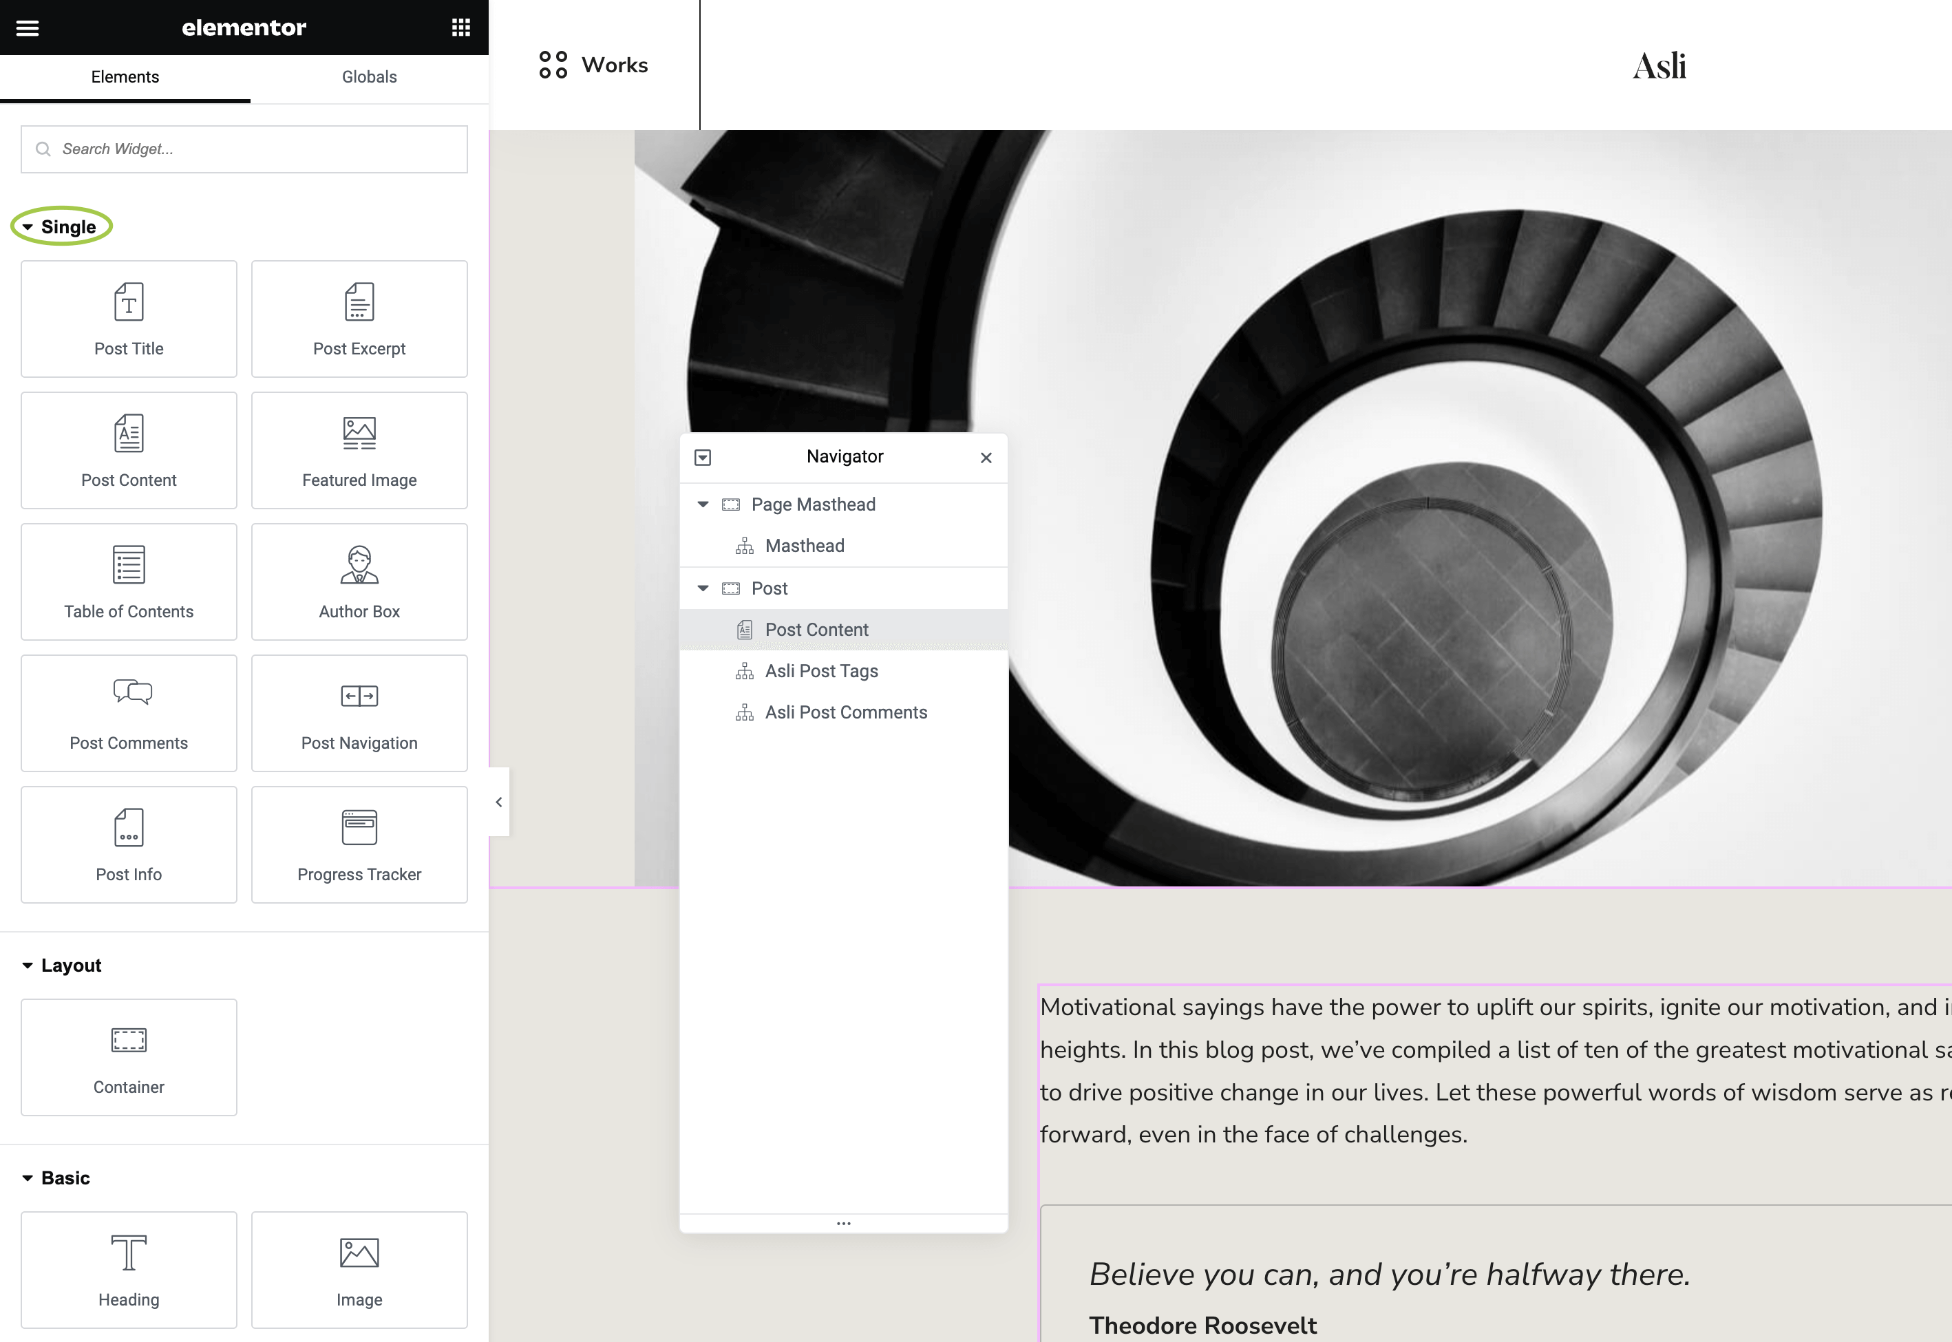Viewport: 1952px width, 1342px height.
Task: Select the Progress Tracker widget
Action: point(359,844)
